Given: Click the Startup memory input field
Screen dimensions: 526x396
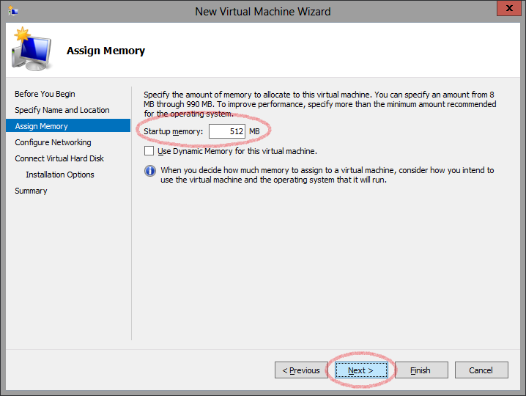Looking at the screenshot, I should (x=226, y=131).
